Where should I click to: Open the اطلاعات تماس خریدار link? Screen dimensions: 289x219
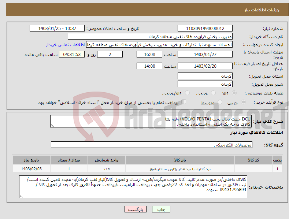coord(65,45)
